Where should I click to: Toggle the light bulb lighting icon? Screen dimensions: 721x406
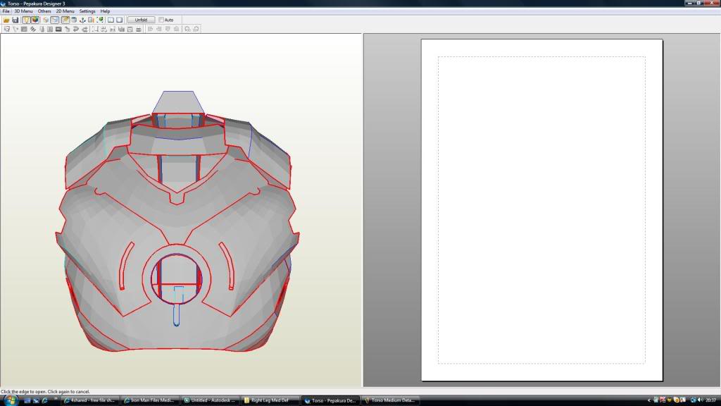(x=26, y=20)
